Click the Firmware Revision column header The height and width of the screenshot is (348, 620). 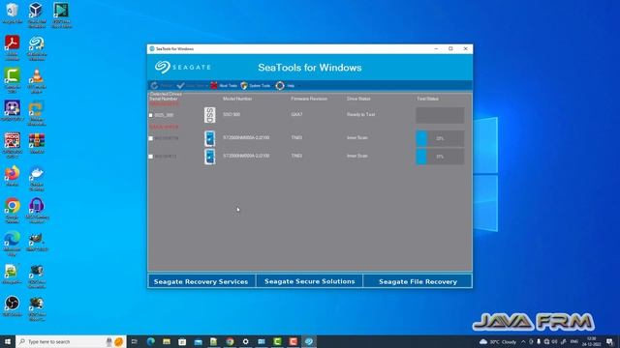tap(309, 99)
